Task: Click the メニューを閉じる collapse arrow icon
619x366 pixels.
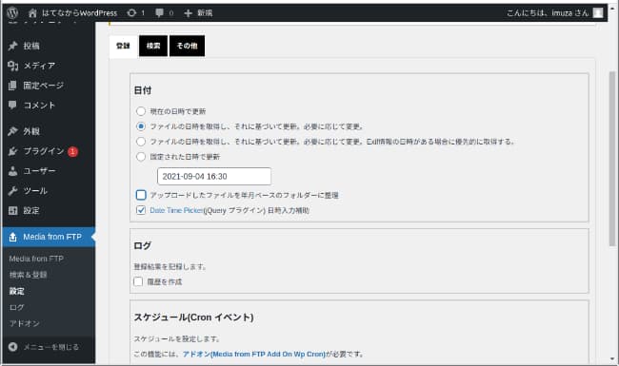Action: (12, 347)
